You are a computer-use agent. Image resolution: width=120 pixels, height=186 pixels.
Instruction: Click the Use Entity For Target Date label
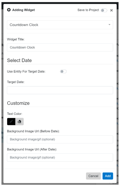tap(26, 71)
